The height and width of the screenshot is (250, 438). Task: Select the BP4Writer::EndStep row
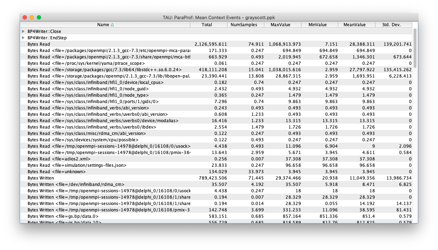(x=216, y=38)
